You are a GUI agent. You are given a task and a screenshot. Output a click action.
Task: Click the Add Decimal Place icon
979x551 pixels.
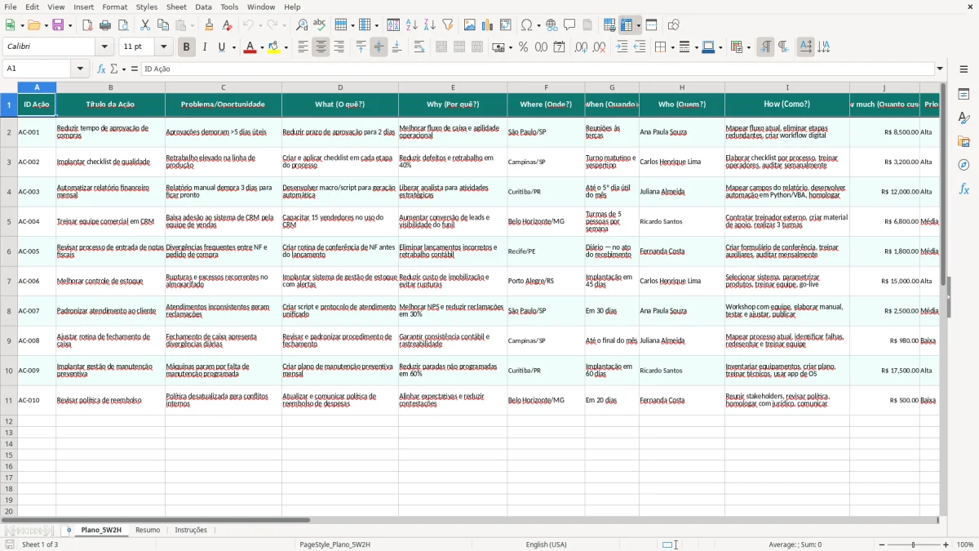pos(582,47)
